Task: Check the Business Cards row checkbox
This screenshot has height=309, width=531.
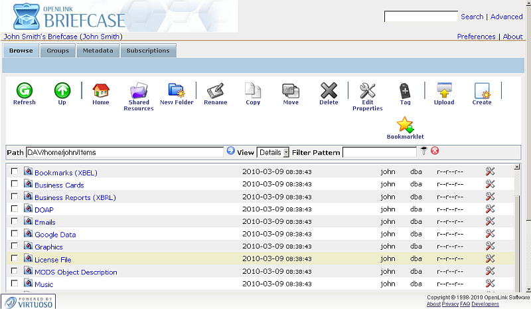Action: point(15,184)
